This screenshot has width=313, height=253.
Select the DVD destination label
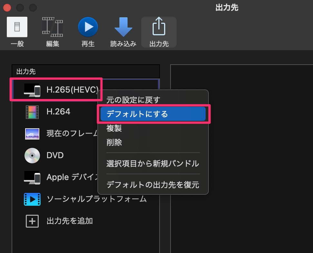(x=55, y=155)
